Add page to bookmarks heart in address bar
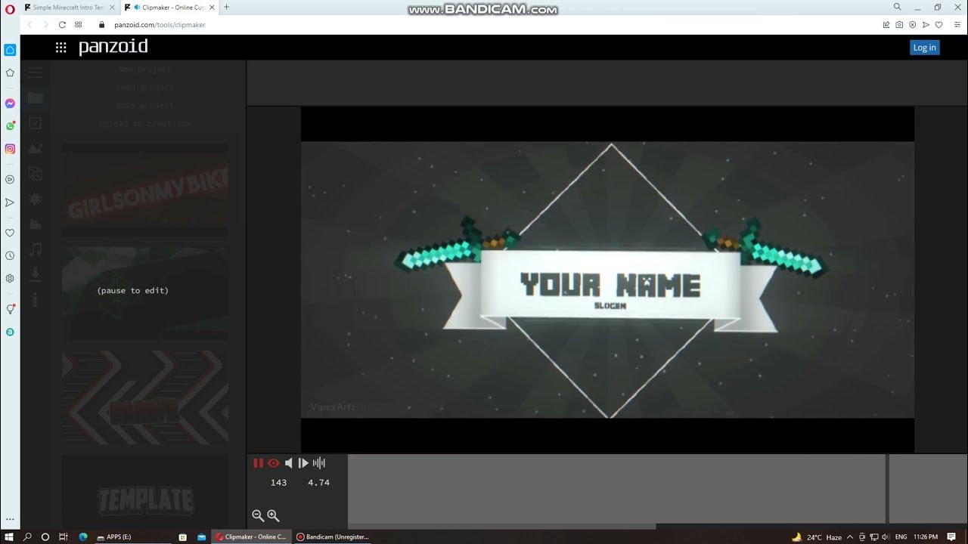This screenshot has height=544, width=968. [939, 25]
